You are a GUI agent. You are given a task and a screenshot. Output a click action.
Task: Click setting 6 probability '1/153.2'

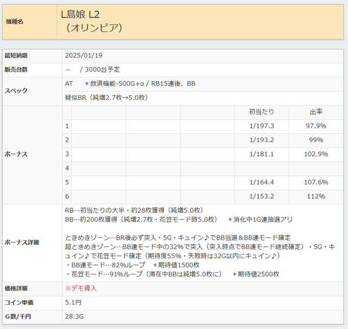pyautogui.click(x=262, y=196)
